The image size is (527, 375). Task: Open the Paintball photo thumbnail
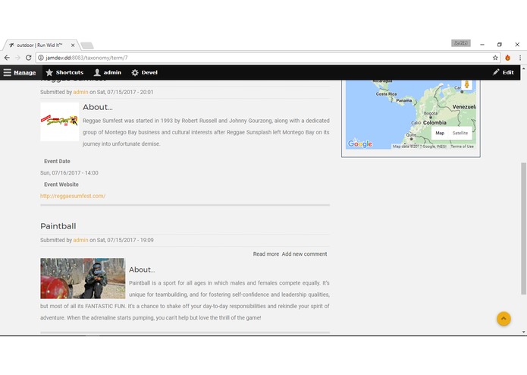pyautogui.click(x=83, y=279)
